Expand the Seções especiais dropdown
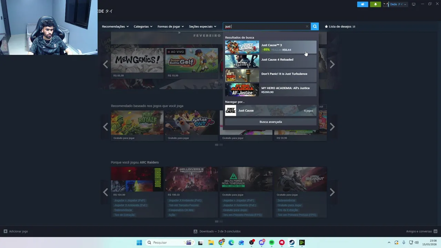This screenshot has width=441, height=248. pos(203,27)
